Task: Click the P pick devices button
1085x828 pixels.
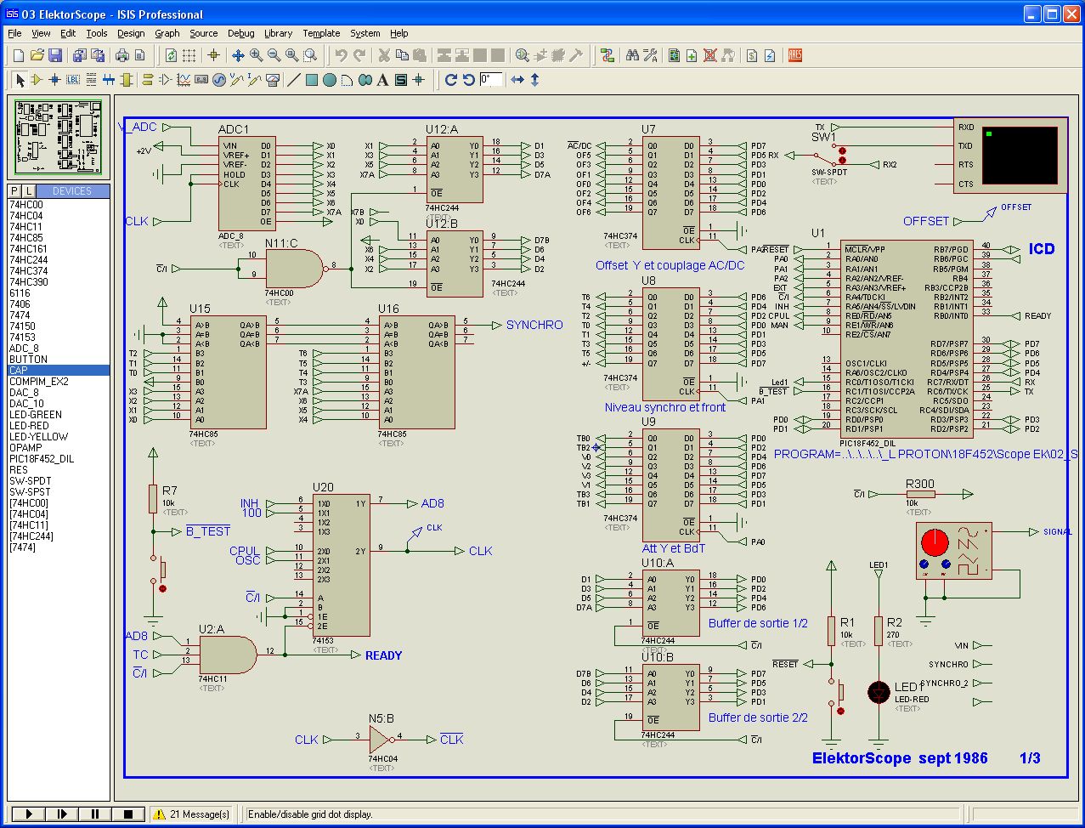Action: [15, 191]
